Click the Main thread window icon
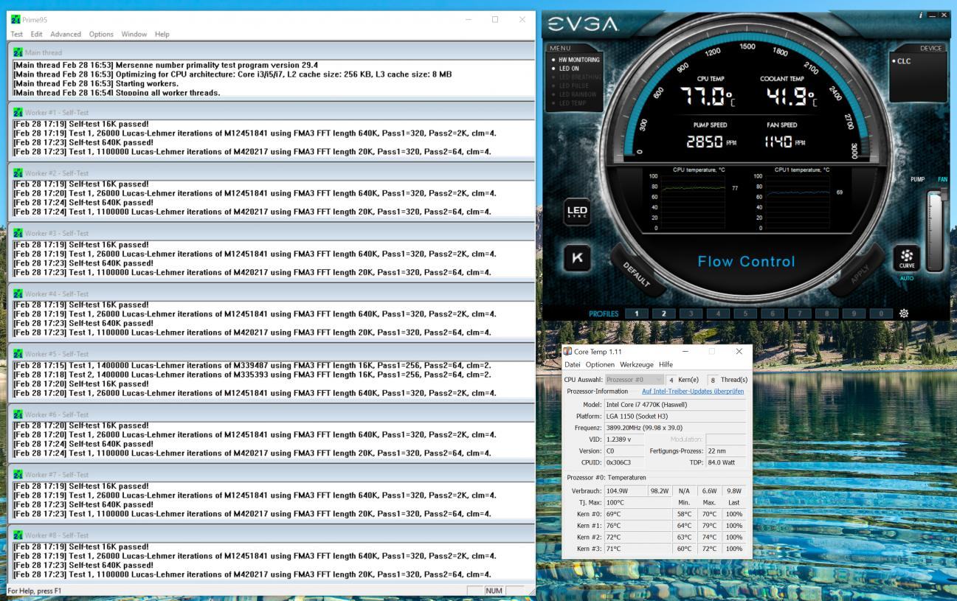 [18, 52]
